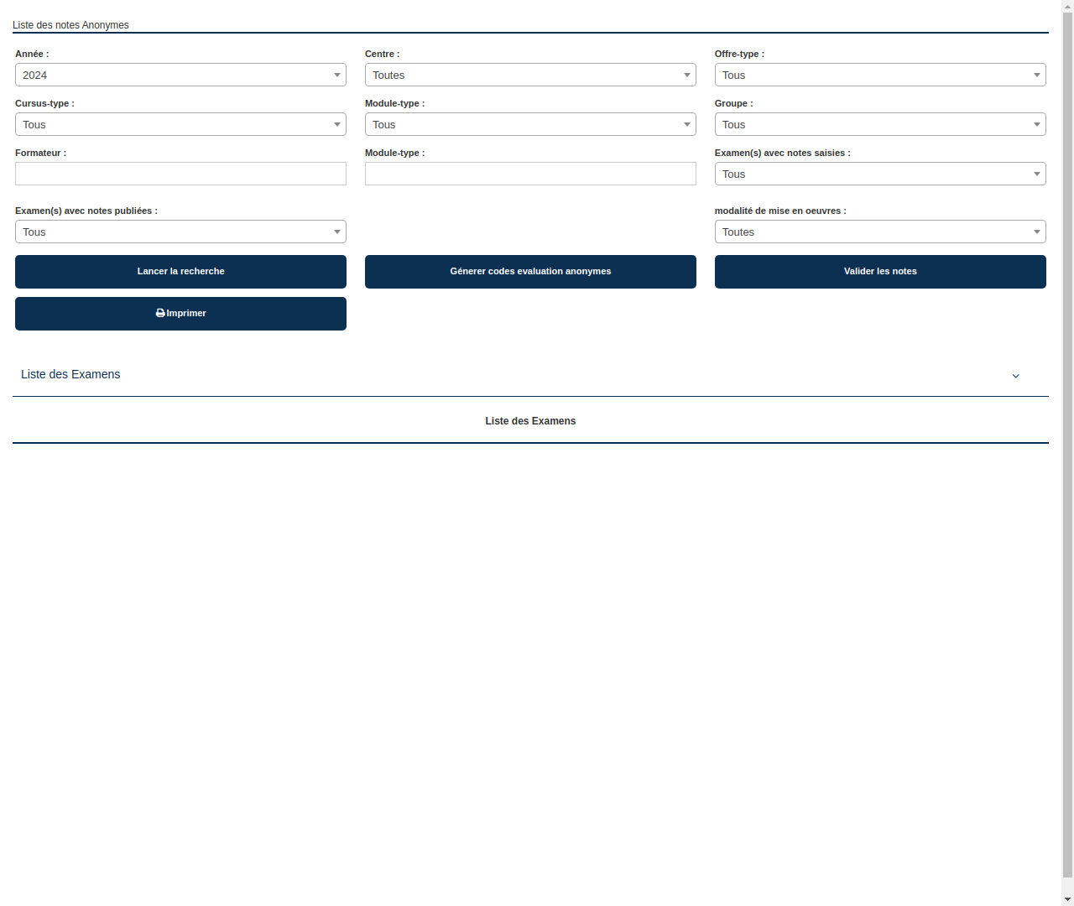
Task: Click the Lancer la recherche button
Action: (x=180, y=271)
